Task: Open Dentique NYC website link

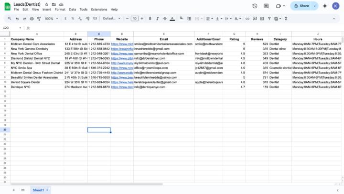Action: [x=122, y=87]
